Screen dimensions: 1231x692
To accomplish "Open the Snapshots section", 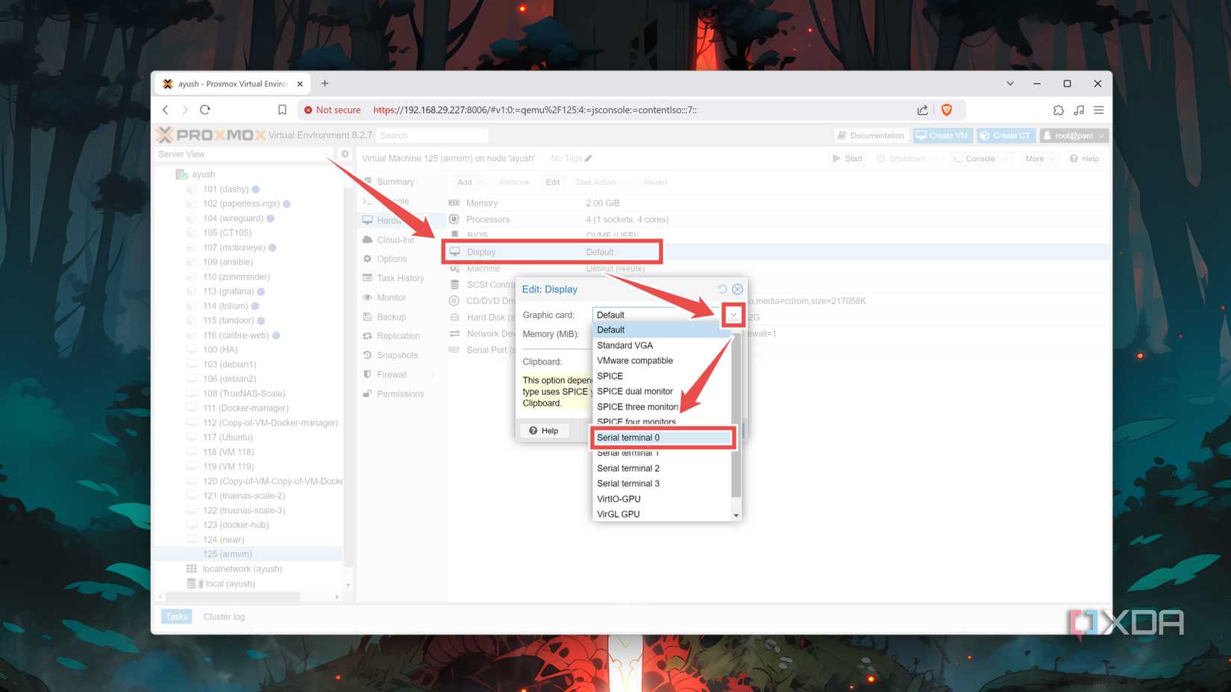I will (x=397, y=355).
